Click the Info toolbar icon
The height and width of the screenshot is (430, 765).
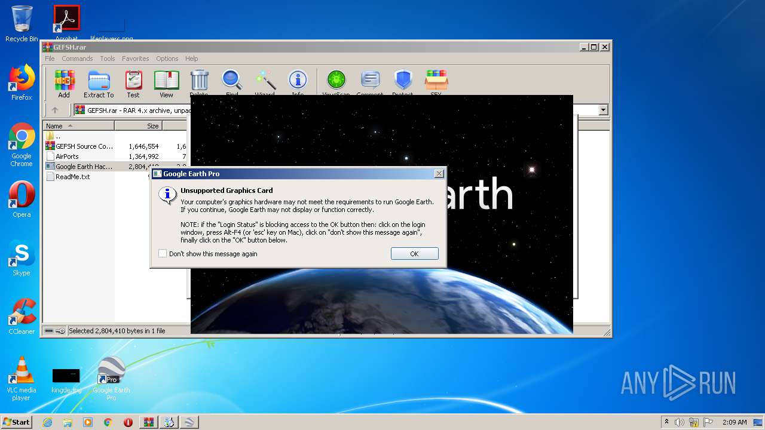[x=298, y=81]
